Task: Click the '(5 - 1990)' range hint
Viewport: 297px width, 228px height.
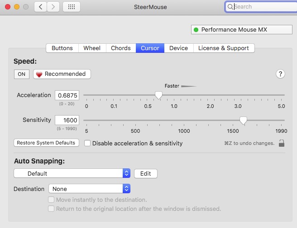Action: (x=67, y=129)
